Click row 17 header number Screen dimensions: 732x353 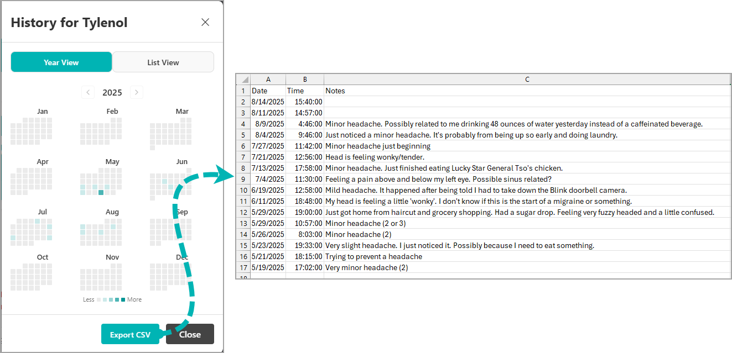coord(243,267)
